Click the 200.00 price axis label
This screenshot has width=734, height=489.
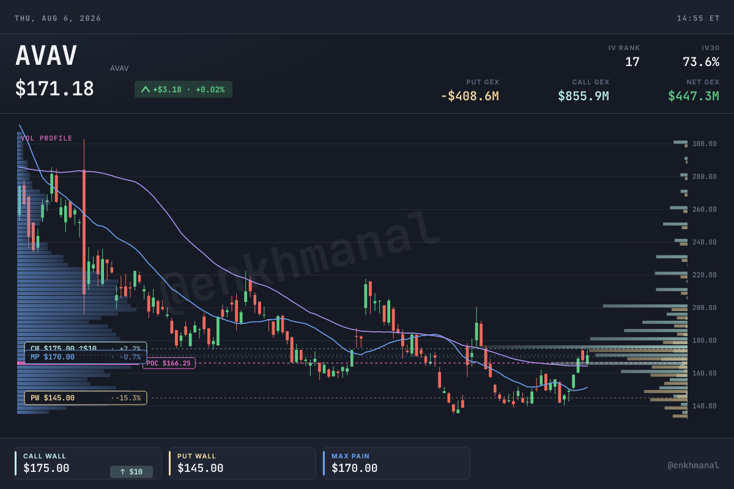tap(705, 307)
